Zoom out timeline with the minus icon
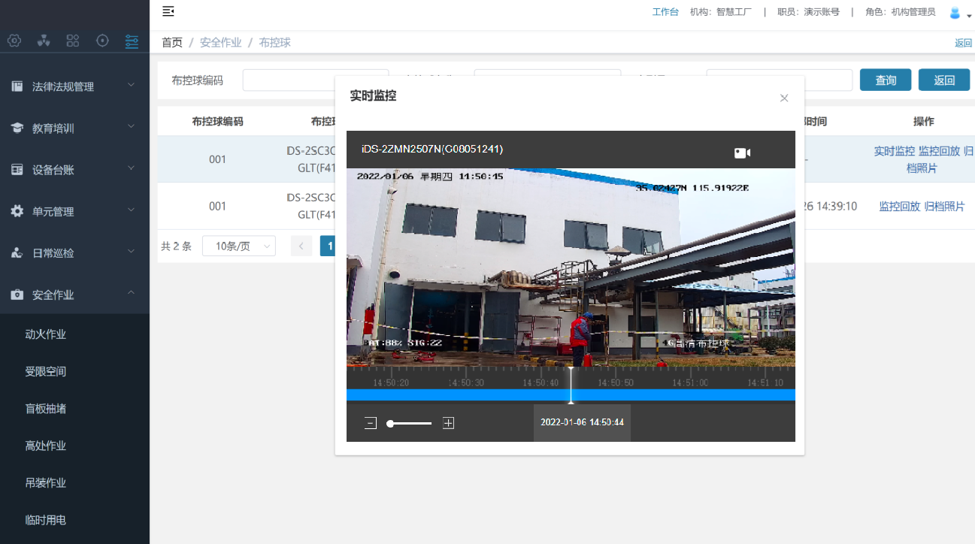 370,423
